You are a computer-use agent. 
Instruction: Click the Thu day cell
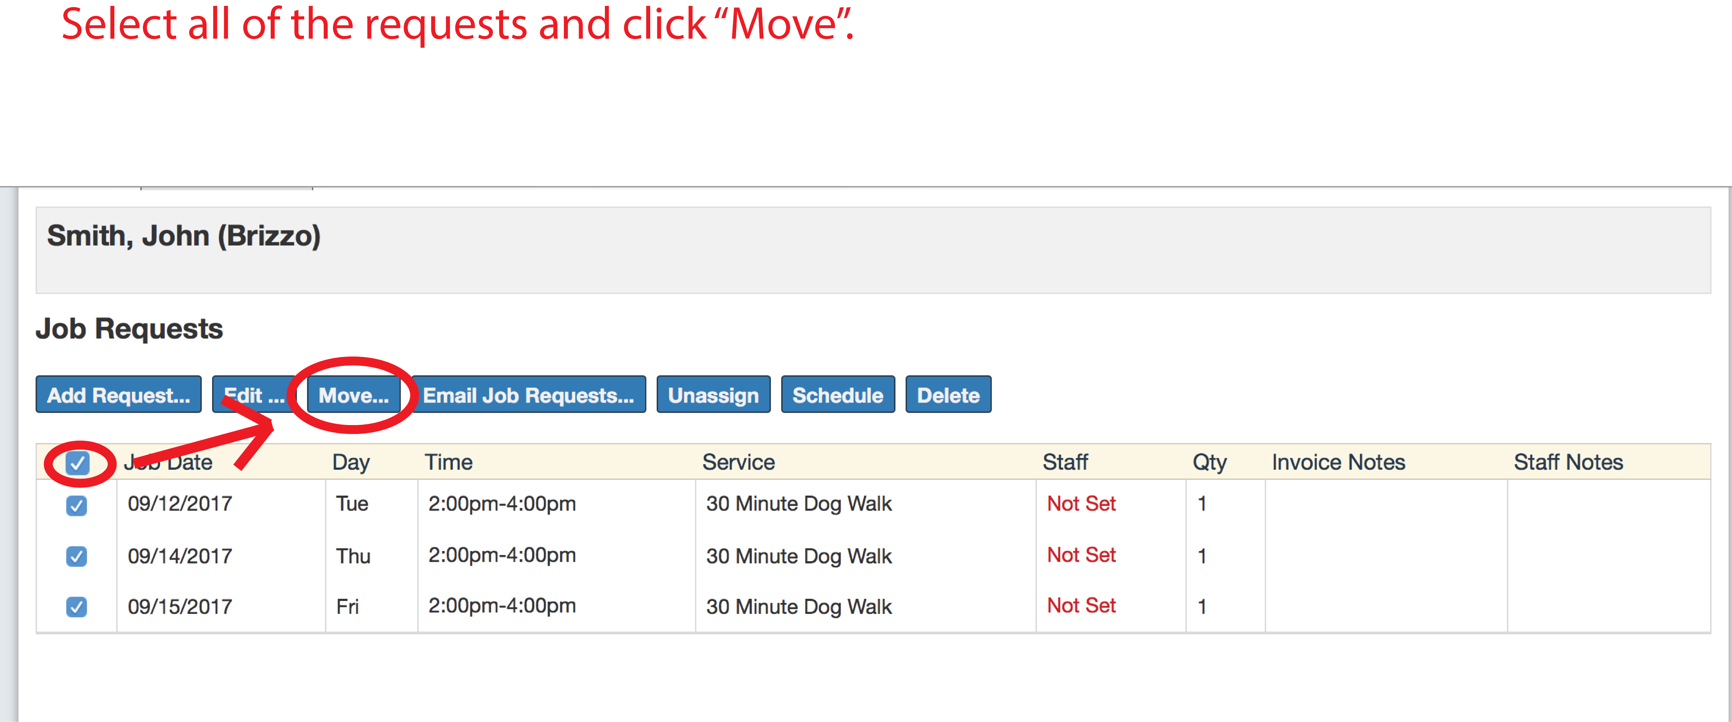353,556
